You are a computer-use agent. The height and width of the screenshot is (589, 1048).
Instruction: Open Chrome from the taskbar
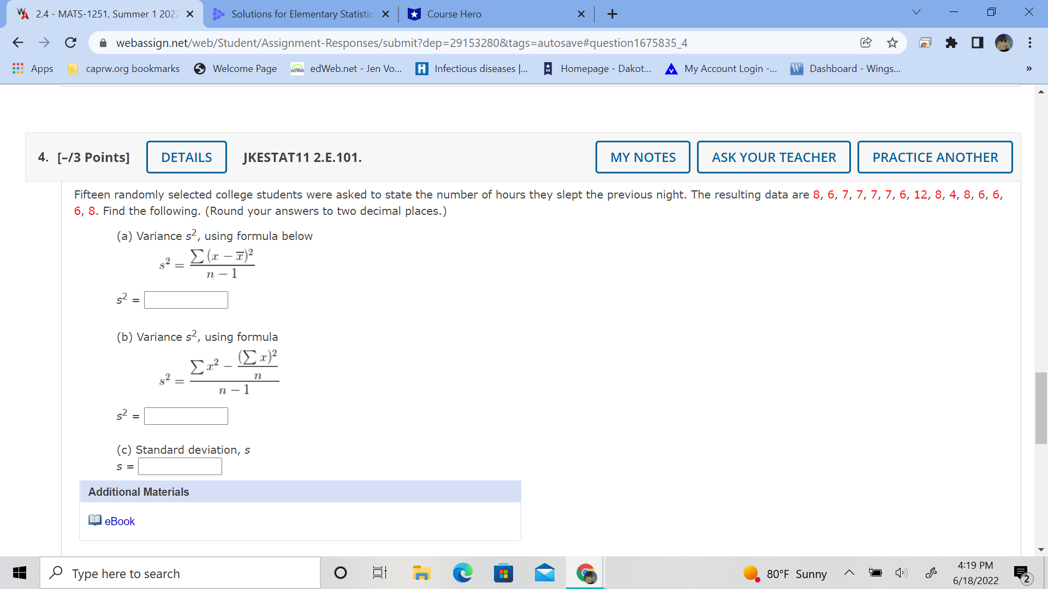tap(585, 573)
